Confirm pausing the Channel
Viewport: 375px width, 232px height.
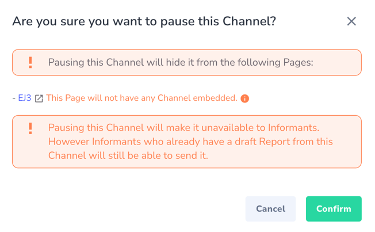pyautogui.click(x=334, y=209)
